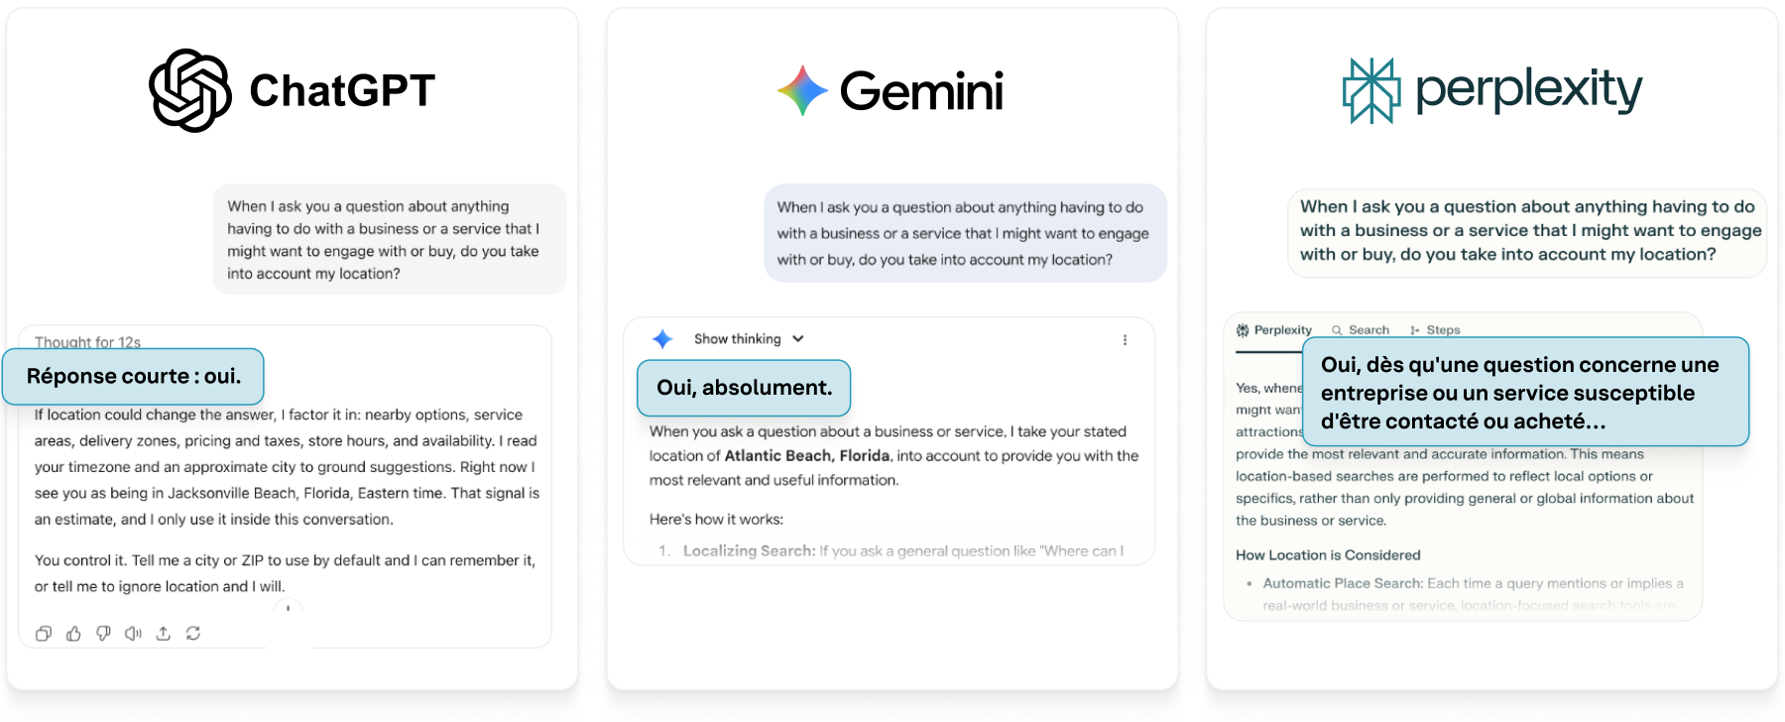The height and width of the screenshot is (722, 1785).
Task: Click the French translation callout in Perplexity
Action: pyautogui.click(x=1524, y=393)
